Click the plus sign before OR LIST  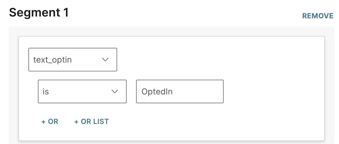click(x=76, y=122)
